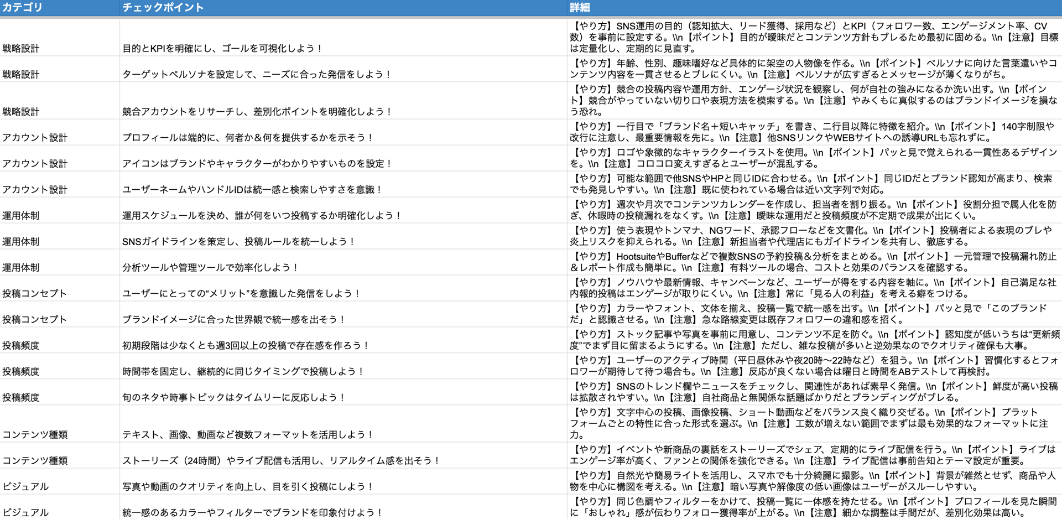Click the カテゴリ column header
The width and height of the screenshot is (1062, 519).
click(x=60, y=8)
